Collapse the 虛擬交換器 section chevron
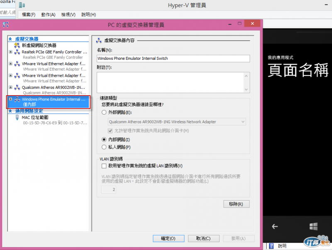Viewport: 332px width, 250px height. 10,39
